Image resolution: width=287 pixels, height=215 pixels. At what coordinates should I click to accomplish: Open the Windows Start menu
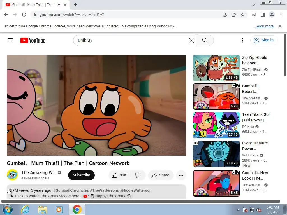coord(7,209)
